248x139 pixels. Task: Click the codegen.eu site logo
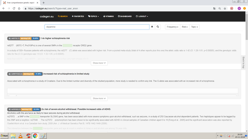46,16
